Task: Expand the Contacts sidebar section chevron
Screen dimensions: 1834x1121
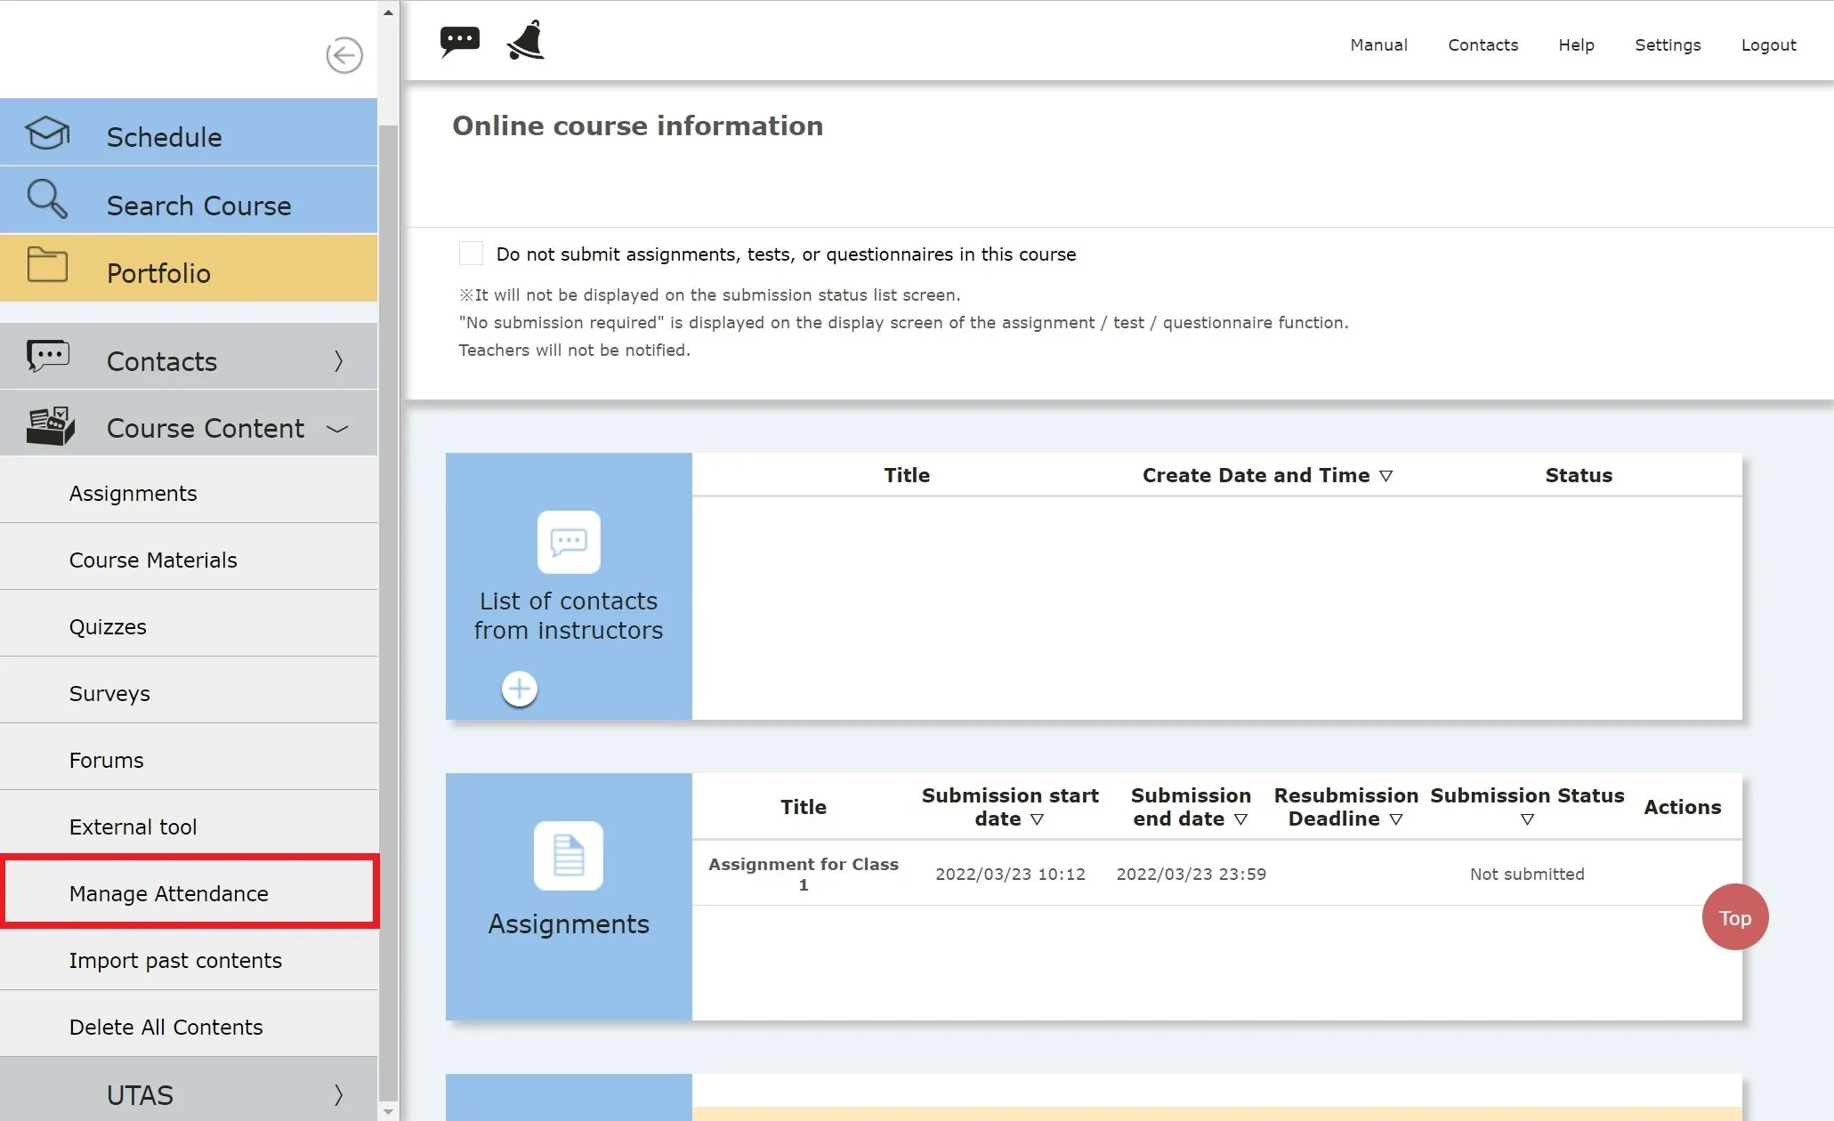Action: (x=338, y=360)
